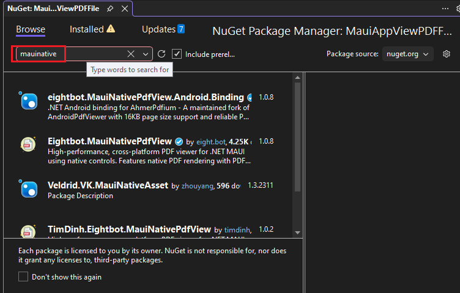Open the Package source dropdown
The width and height of the screenshot is (460, 293).
(x=407, y=54)
